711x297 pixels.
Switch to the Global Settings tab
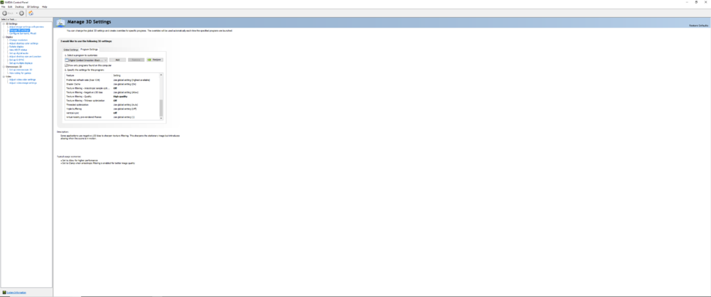[70, 50]
